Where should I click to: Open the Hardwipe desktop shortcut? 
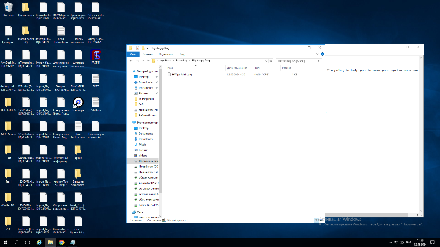[x=78, y=103]
